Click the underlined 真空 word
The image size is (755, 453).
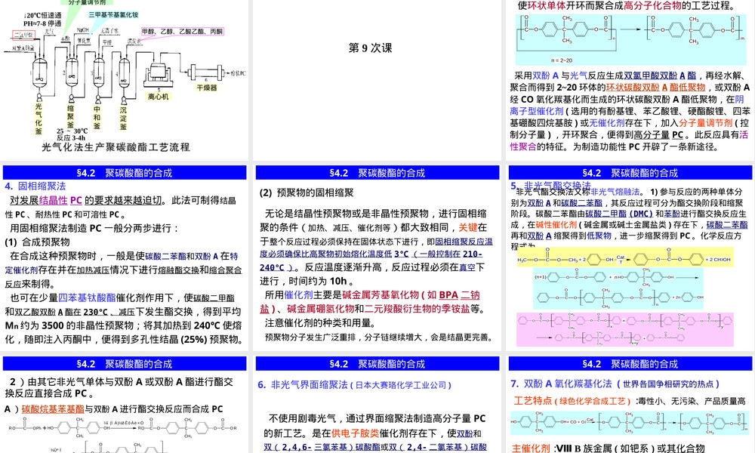click(467, 267)
